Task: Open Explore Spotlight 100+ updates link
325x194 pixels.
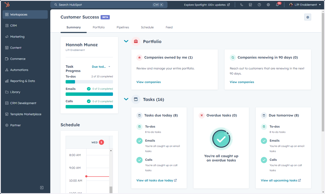Action: pos(207,5)
